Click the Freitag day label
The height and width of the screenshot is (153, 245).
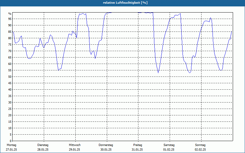pos(138,145)
